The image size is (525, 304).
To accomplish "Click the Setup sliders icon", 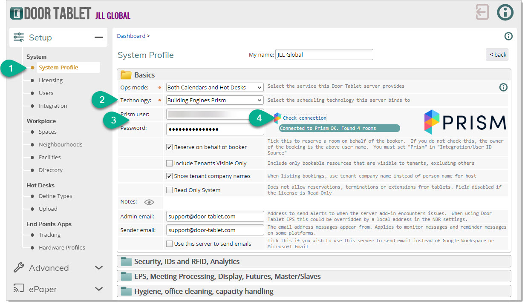I will 19,37.
